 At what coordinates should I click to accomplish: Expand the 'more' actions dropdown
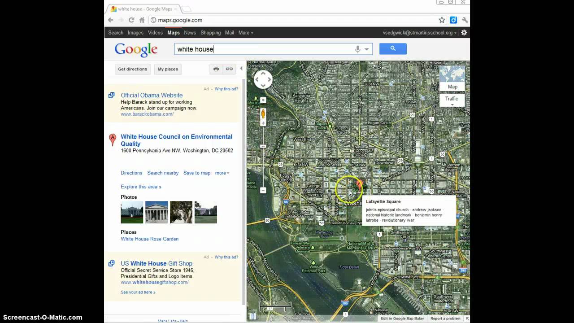222,173
